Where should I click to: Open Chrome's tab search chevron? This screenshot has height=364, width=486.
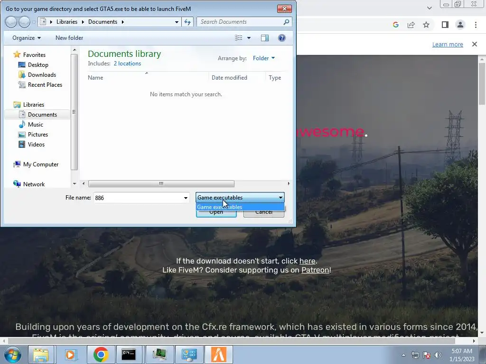coord(429,8)
